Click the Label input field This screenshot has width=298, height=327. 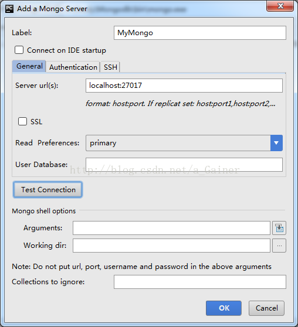pos(200,33)
